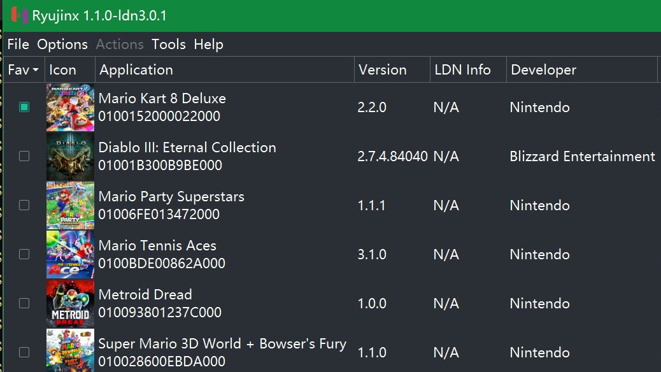Unfavorite Mario Kart 8 Deluxe checkbox
The height and width of the screenshot is (372, 661).
pyautogui.click(x=24, y=107)
